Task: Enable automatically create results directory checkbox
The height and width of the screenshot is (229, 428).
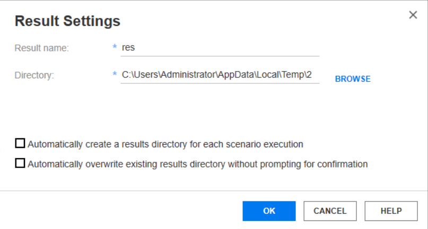Action: click(20, 143)
